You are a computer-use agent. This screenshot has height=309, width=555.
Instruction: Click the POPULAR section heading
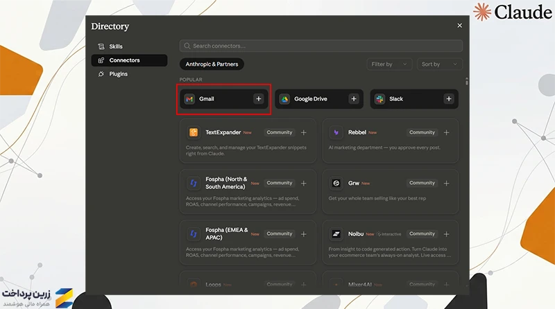pyautogui.click(x=191, y=80)
